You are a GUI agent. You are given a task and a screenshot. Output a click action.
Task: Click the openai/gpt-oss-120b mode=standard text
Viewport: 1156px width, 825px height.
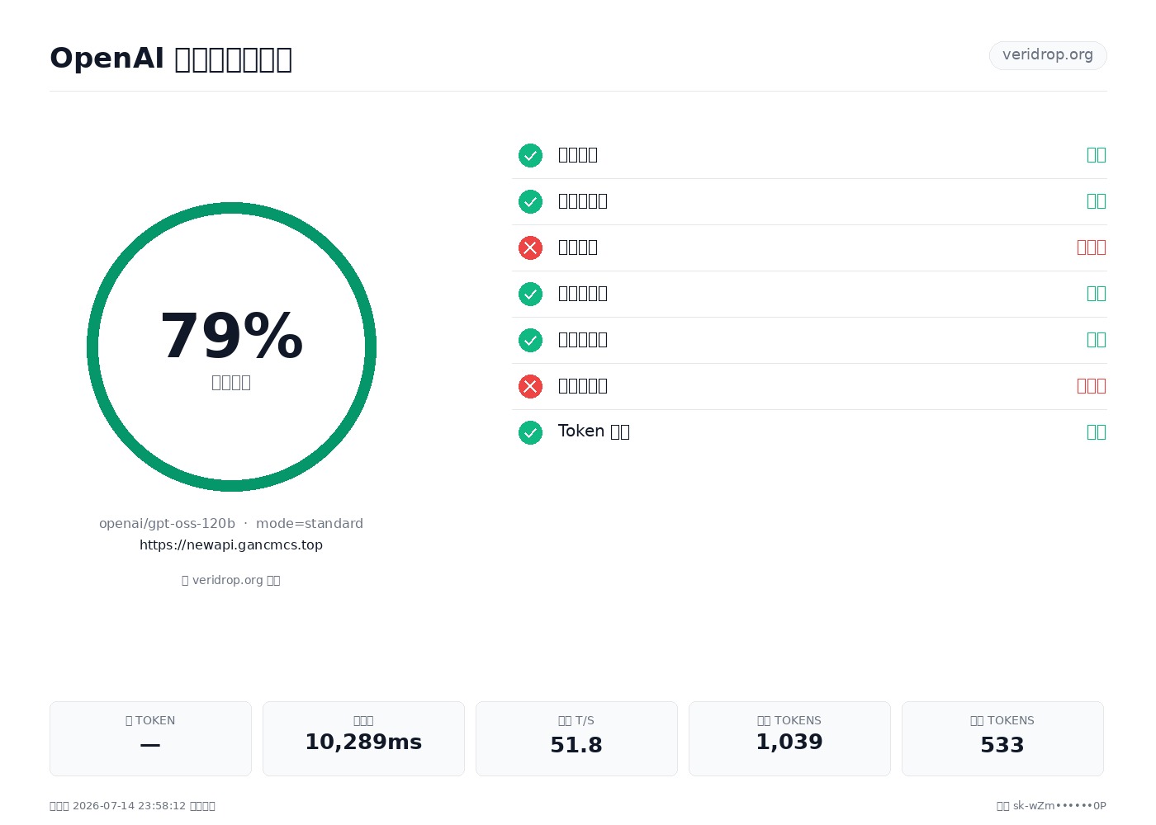coord(231,523)
